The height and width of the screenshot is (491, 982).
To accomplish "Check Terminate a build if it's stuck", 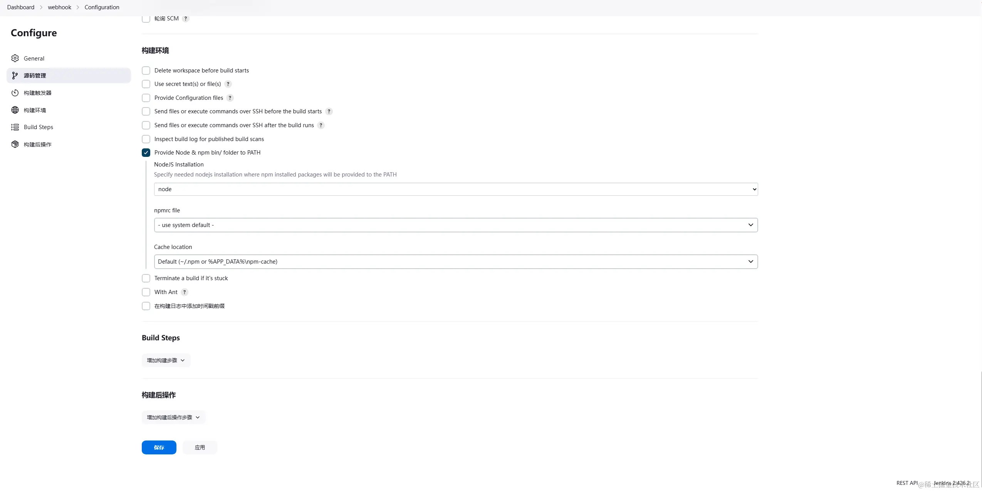I will (x=146, y=278).
